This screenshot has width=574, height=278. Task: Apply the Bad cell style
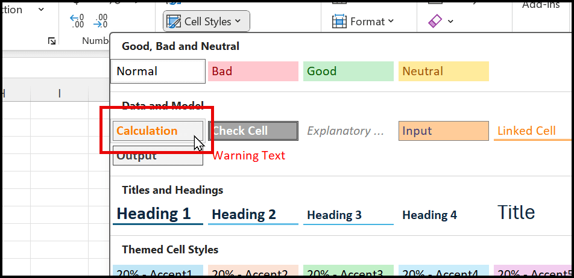pyautogui.click(x=253, y=71)
